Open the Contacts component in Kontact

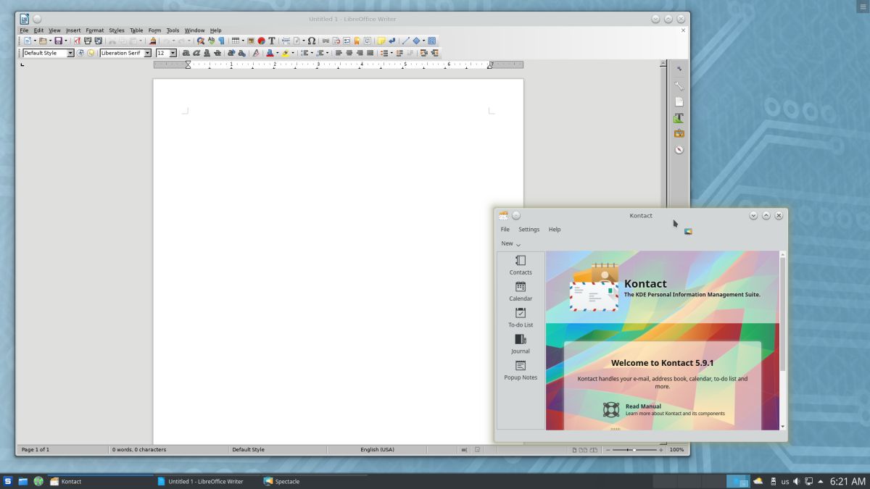[x=521, y=266]
